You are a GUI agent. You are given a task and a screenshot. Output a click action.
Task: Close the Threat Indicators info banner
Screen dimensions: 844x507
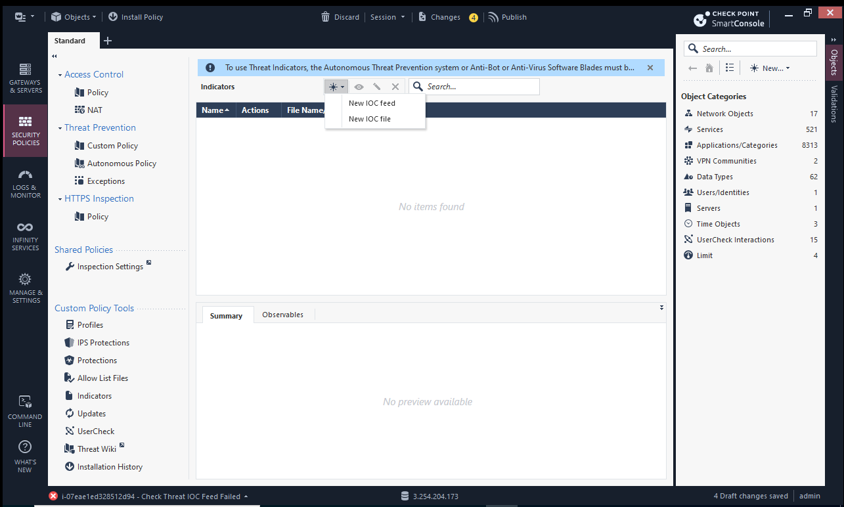tap(650, 68)
